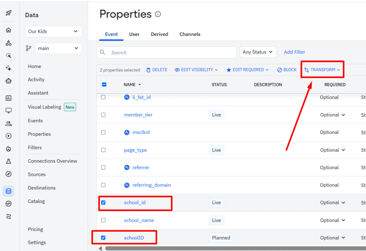Image resolution: width=366 pixels, height=251 pixels.
Task: Click the compass icon in left rail
Action: point(9,174)
